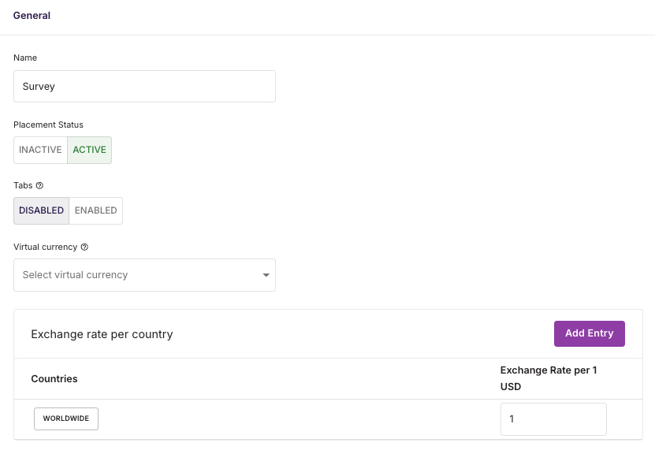Set Placement Status to ACTIVE
Image resolution: width=655 pixels, height=465 pixels.
[89, 150]
